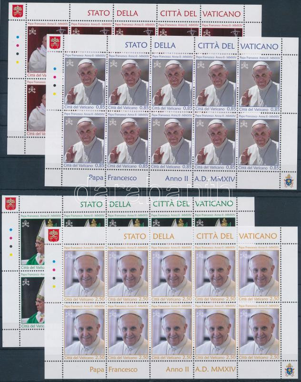301x382 pixels.
Task: Click the blue words "CITTÀ DEL"
Action: tap(216, 46)
